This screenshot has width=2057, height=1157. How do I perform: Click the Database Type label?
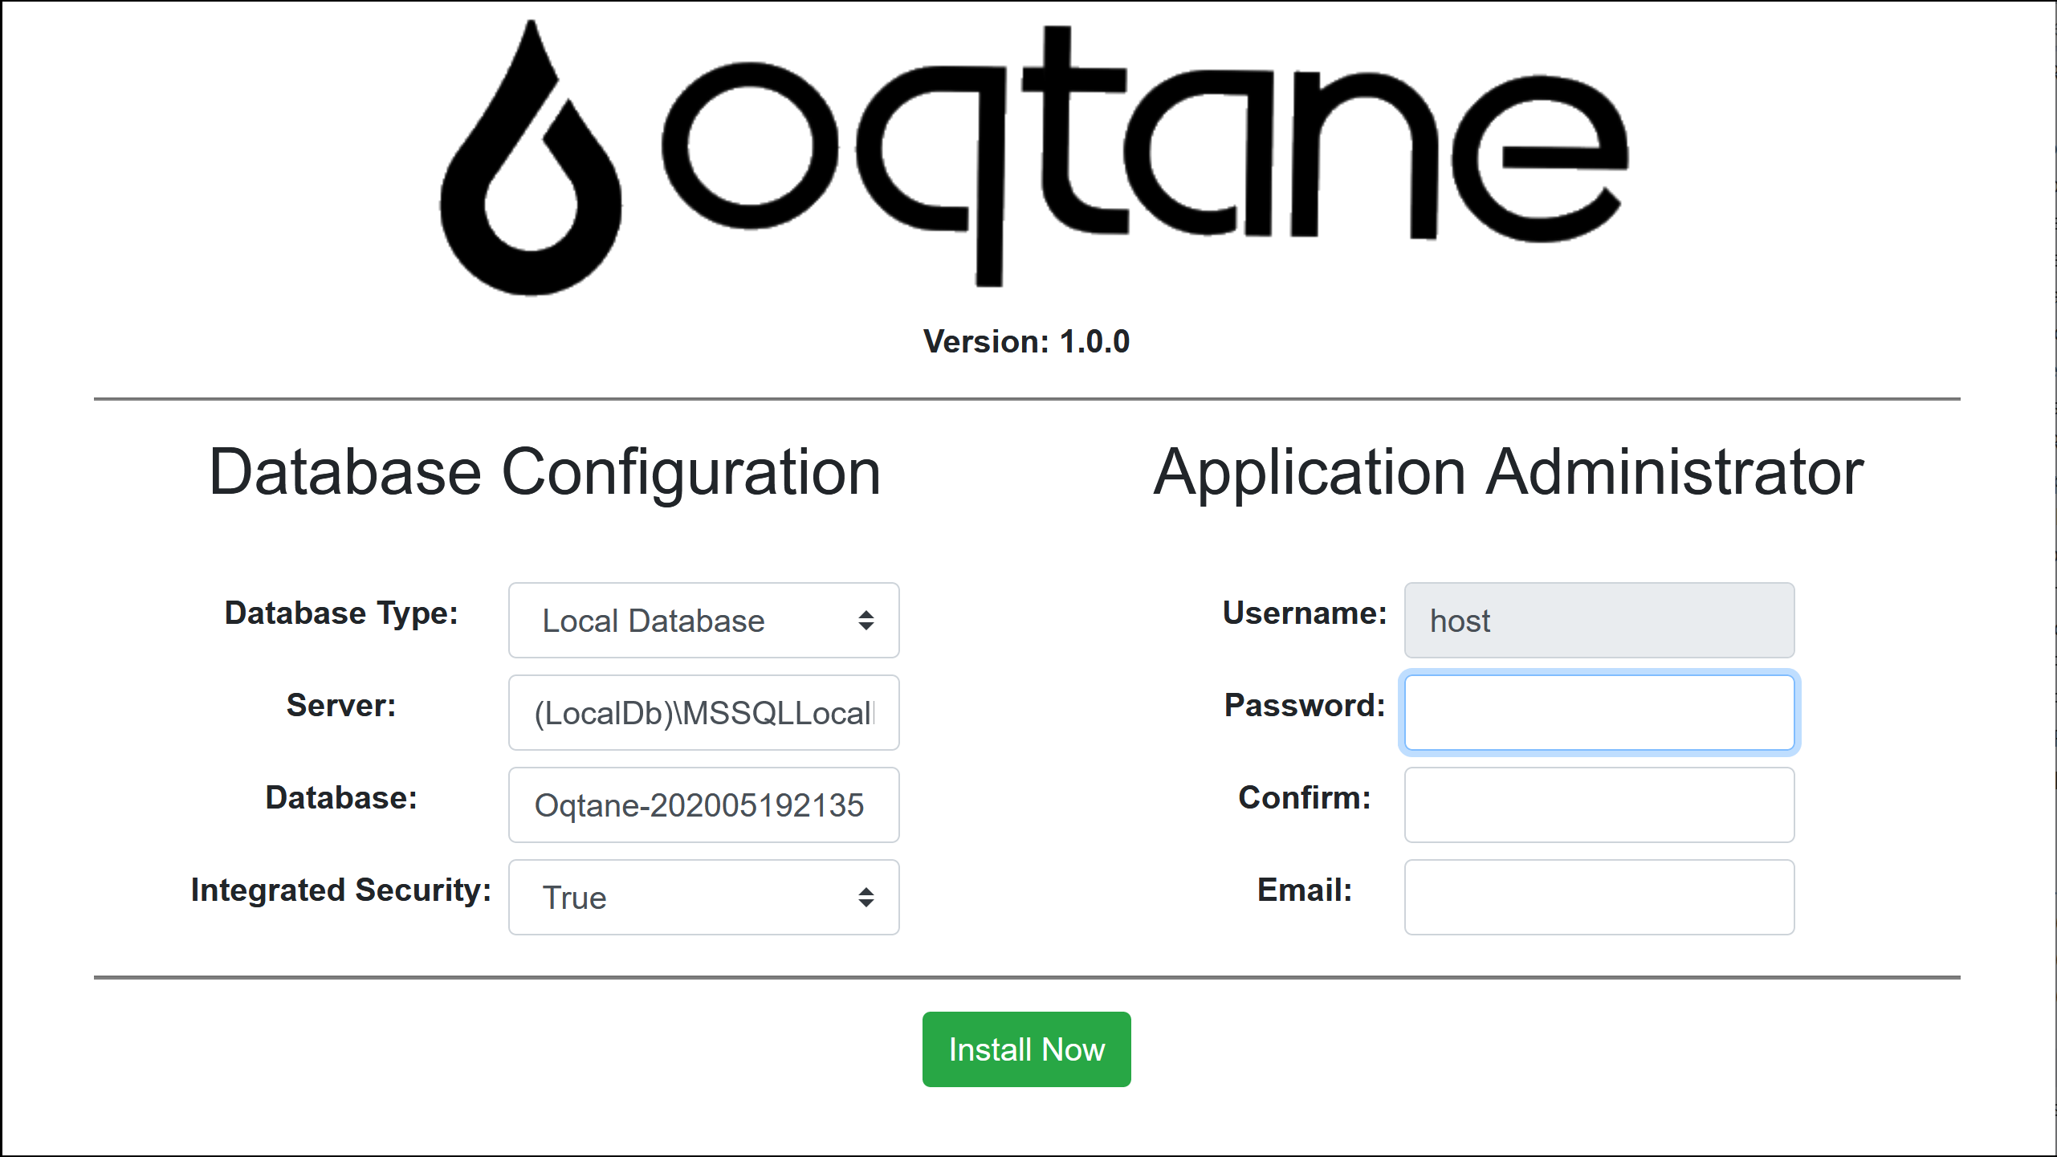pos(341,613)
